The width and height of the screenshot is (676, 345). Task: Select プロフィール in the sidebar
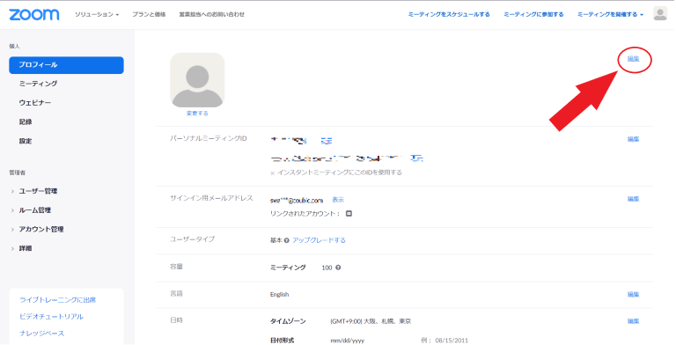point(66,65)
